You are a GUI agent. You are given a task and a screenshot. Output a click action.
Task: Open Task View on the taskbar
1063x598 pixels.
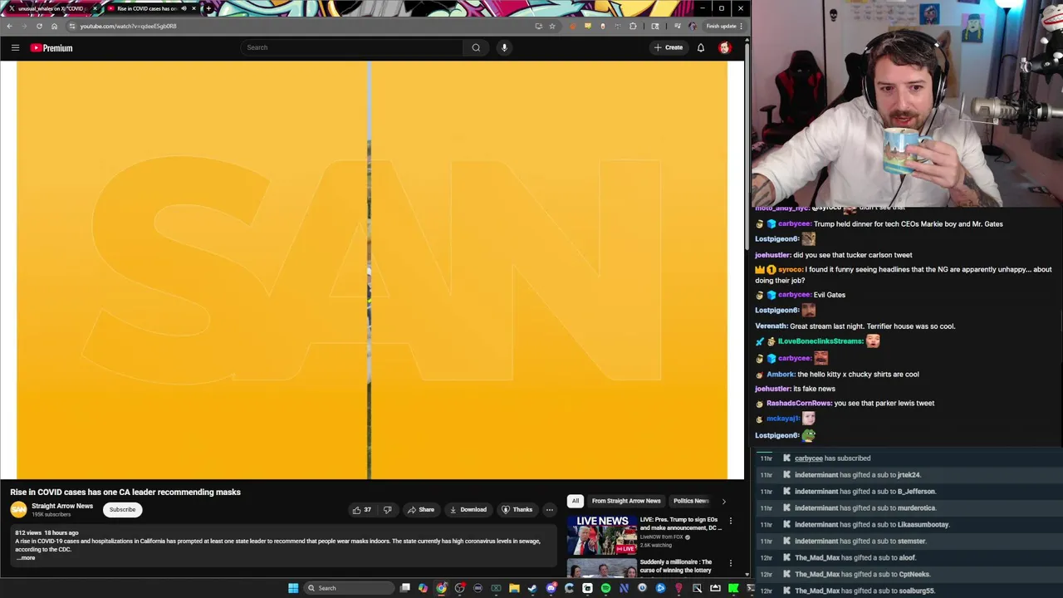click(x=404, y=588)
